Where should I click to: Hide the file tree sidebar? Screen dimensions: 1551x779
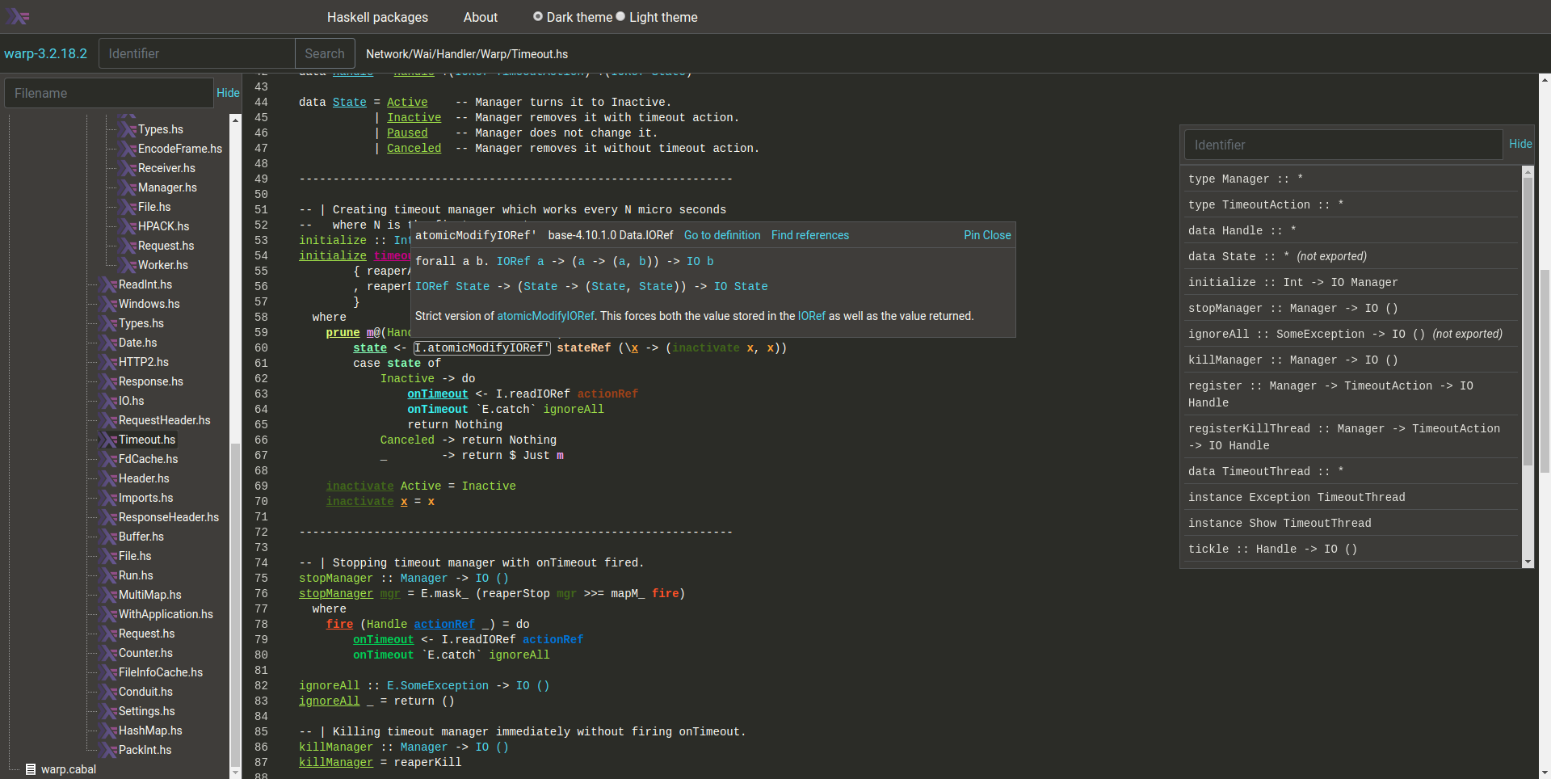(228, 93)
